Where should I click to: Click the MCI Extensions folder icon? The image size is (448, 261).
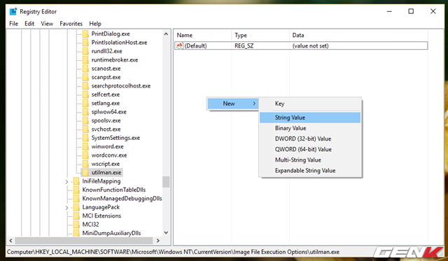(76, 216)
